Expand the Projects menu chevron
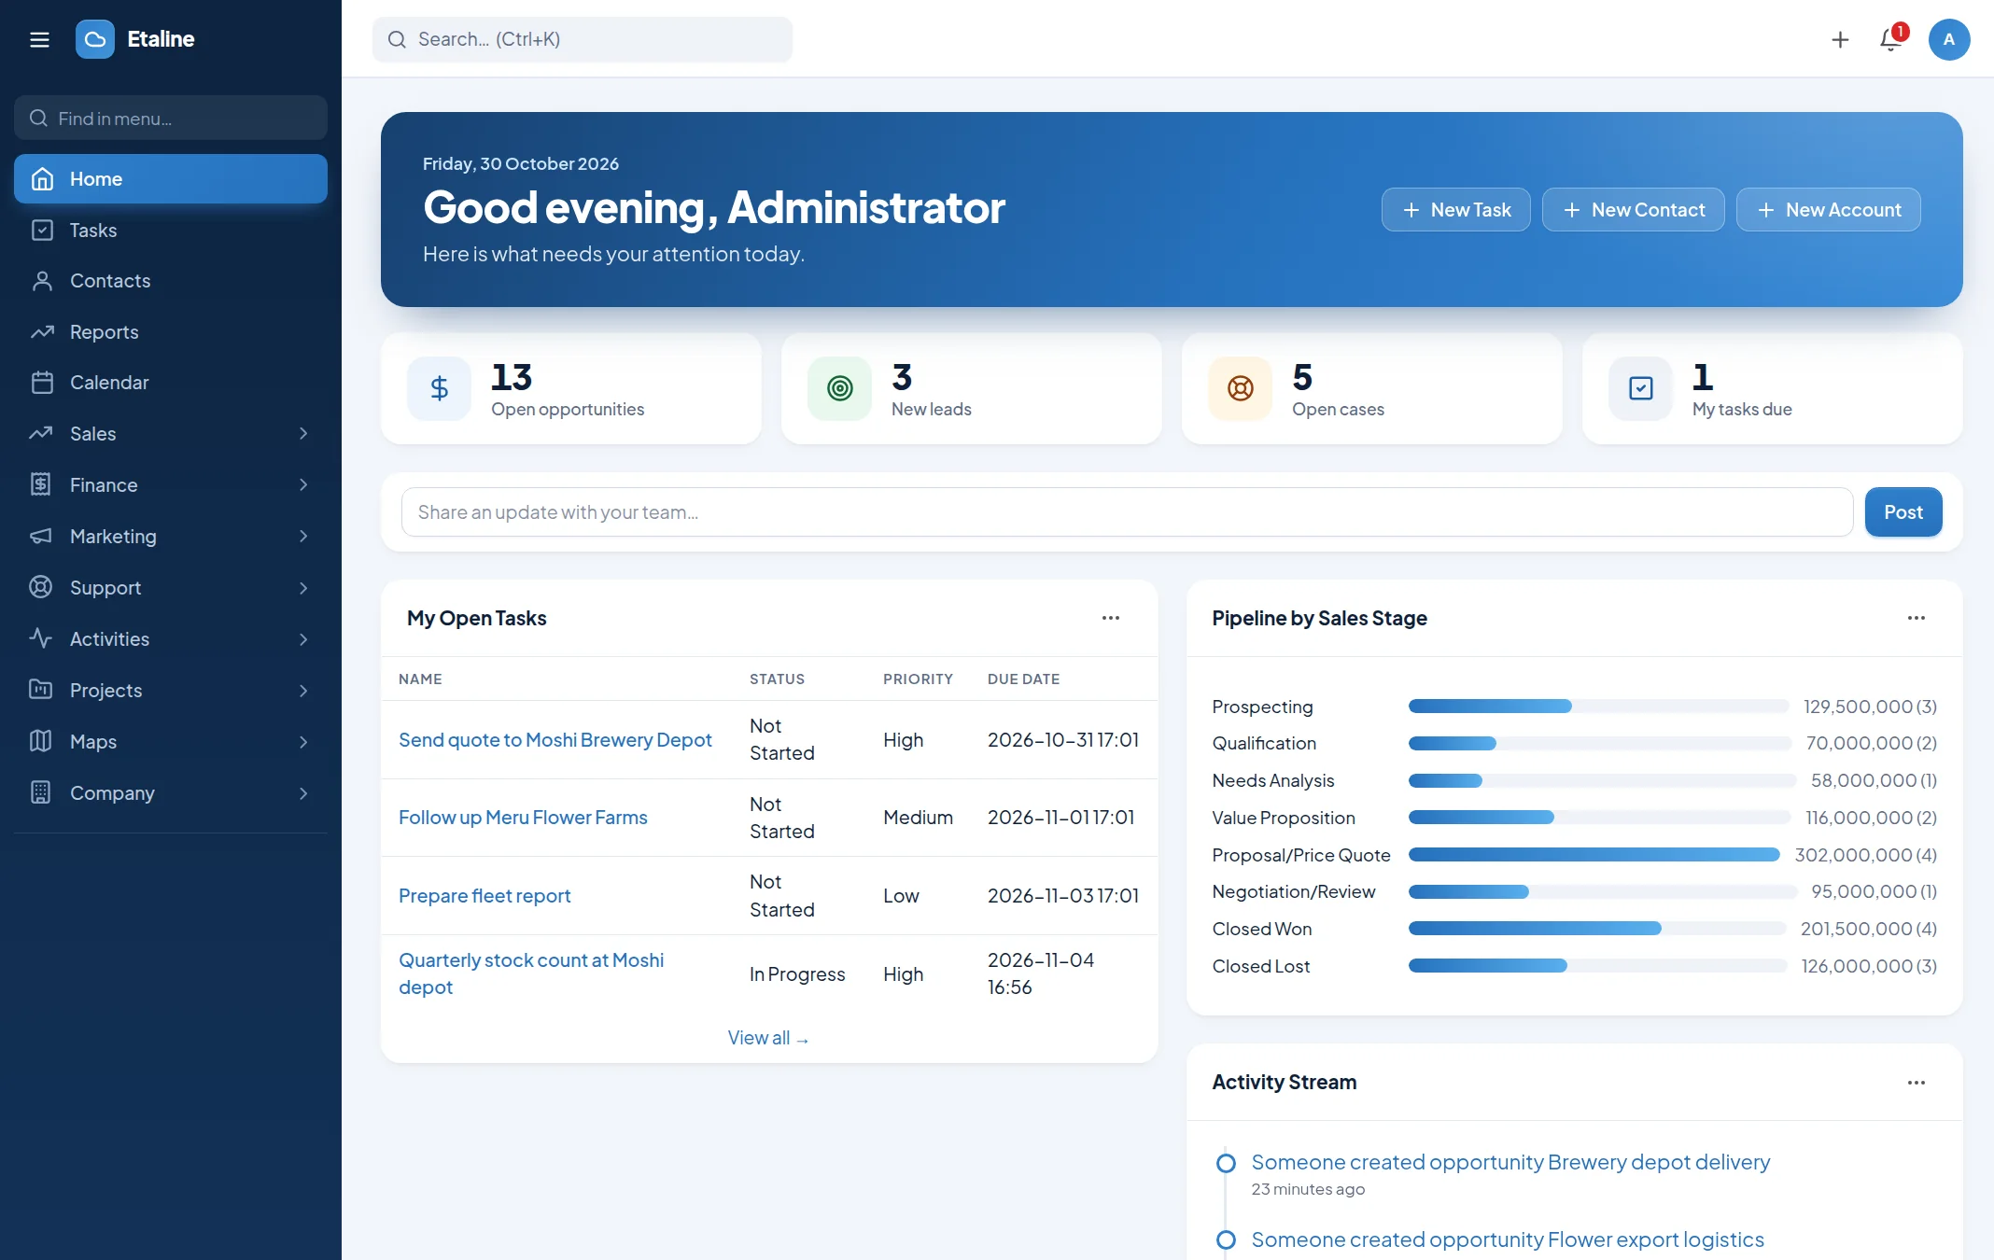Screen dimensions: 1994x1260 [x=303, y=691]
